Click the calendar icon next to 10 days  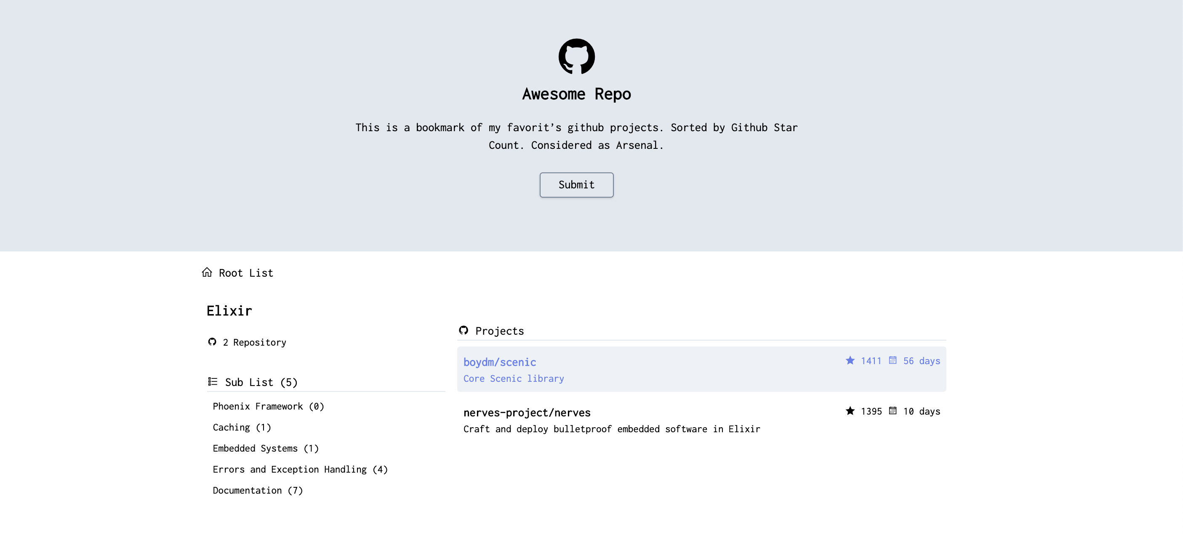[x=892, y=411]
